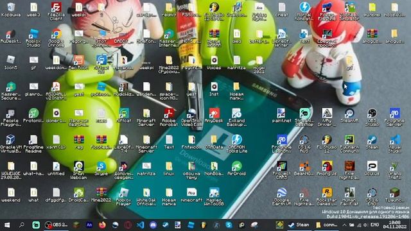The image size is (411, 231).
Task: Open the ProgMine Launcher icon
Action: (282, 144)
